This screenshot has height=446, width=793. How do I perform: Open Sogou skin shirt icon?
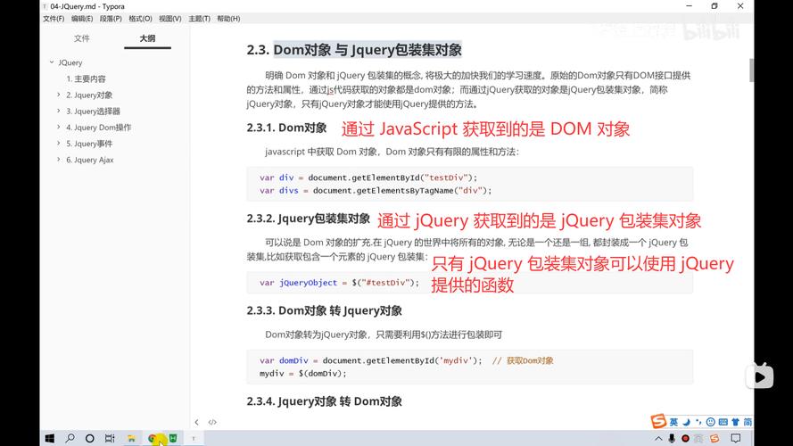pyautogui.click(x=735, y=422)
